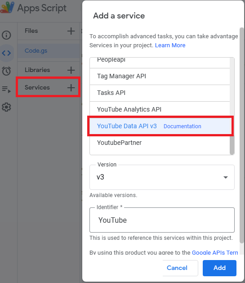Click the plus icon next to Files
The width and height of the screenshot is (245, 283).
[x=71, y=31]
